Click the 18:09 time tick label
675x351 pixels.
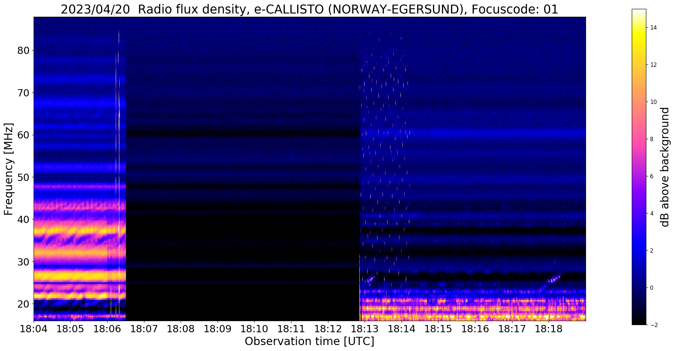pos(218,329)
